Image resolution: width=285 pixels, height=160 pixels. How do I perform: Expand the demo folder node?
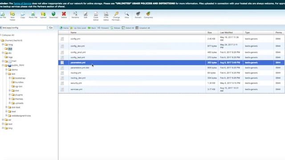6,69
